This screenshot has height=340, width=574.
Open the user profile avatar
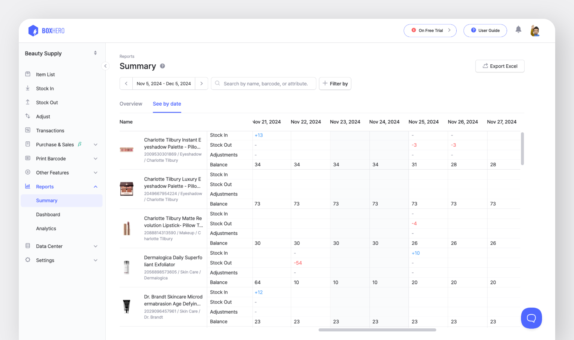(535, 30)
